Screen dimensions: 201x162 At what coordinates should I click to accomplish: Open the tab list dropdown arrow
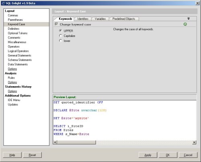[189, 18]
